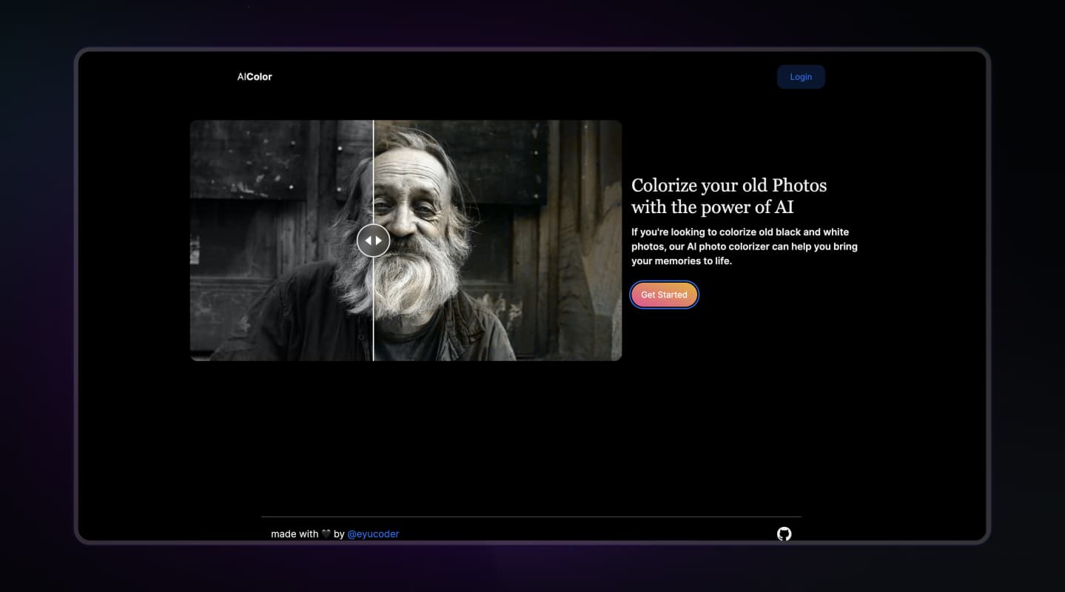This screenshot has width=1065, height=592.
Task: Open the @eyucoder profile link
Action: (x=373, y=534)
